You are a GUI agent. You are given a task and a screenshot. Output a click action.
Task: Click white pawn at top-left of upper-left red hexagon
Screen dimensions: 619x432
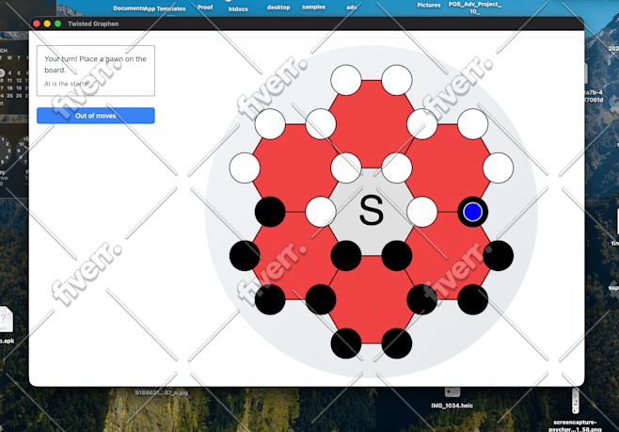(270, 124)
